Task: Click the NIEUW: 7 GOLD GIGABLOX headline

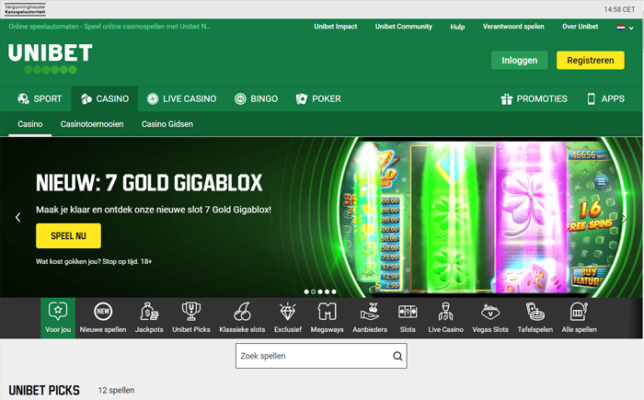Action: (x=149, y=183)
